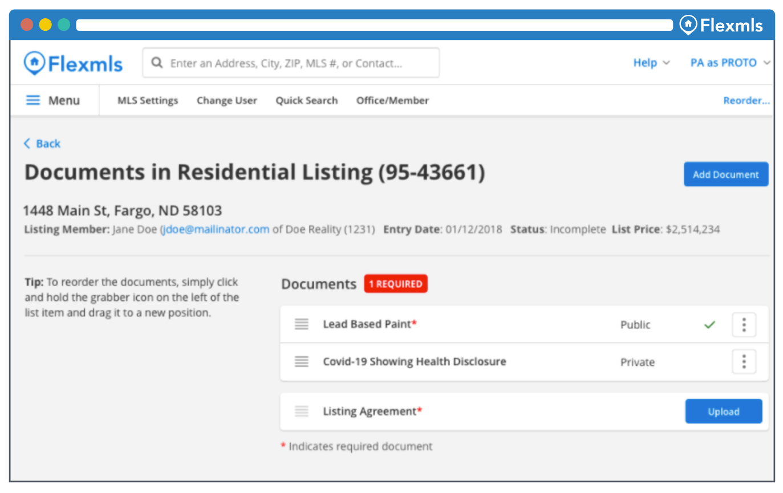Click the green checkmark on Lead Based Paint
This screenshot has width=783, height=493.
coord(709,325)
